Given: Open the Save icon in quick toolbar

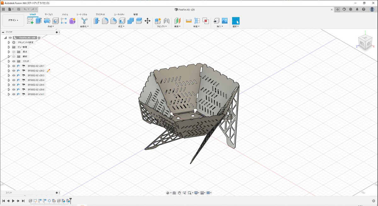Looking at the screenshot, I should (19, 9).
